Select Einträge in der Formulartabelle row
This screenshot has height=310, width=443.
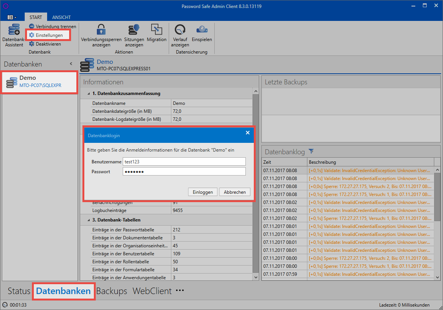point(172,270)
